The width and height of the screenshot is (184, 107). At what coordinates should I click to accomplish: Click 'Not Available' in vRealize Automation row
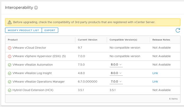(161, 65)
